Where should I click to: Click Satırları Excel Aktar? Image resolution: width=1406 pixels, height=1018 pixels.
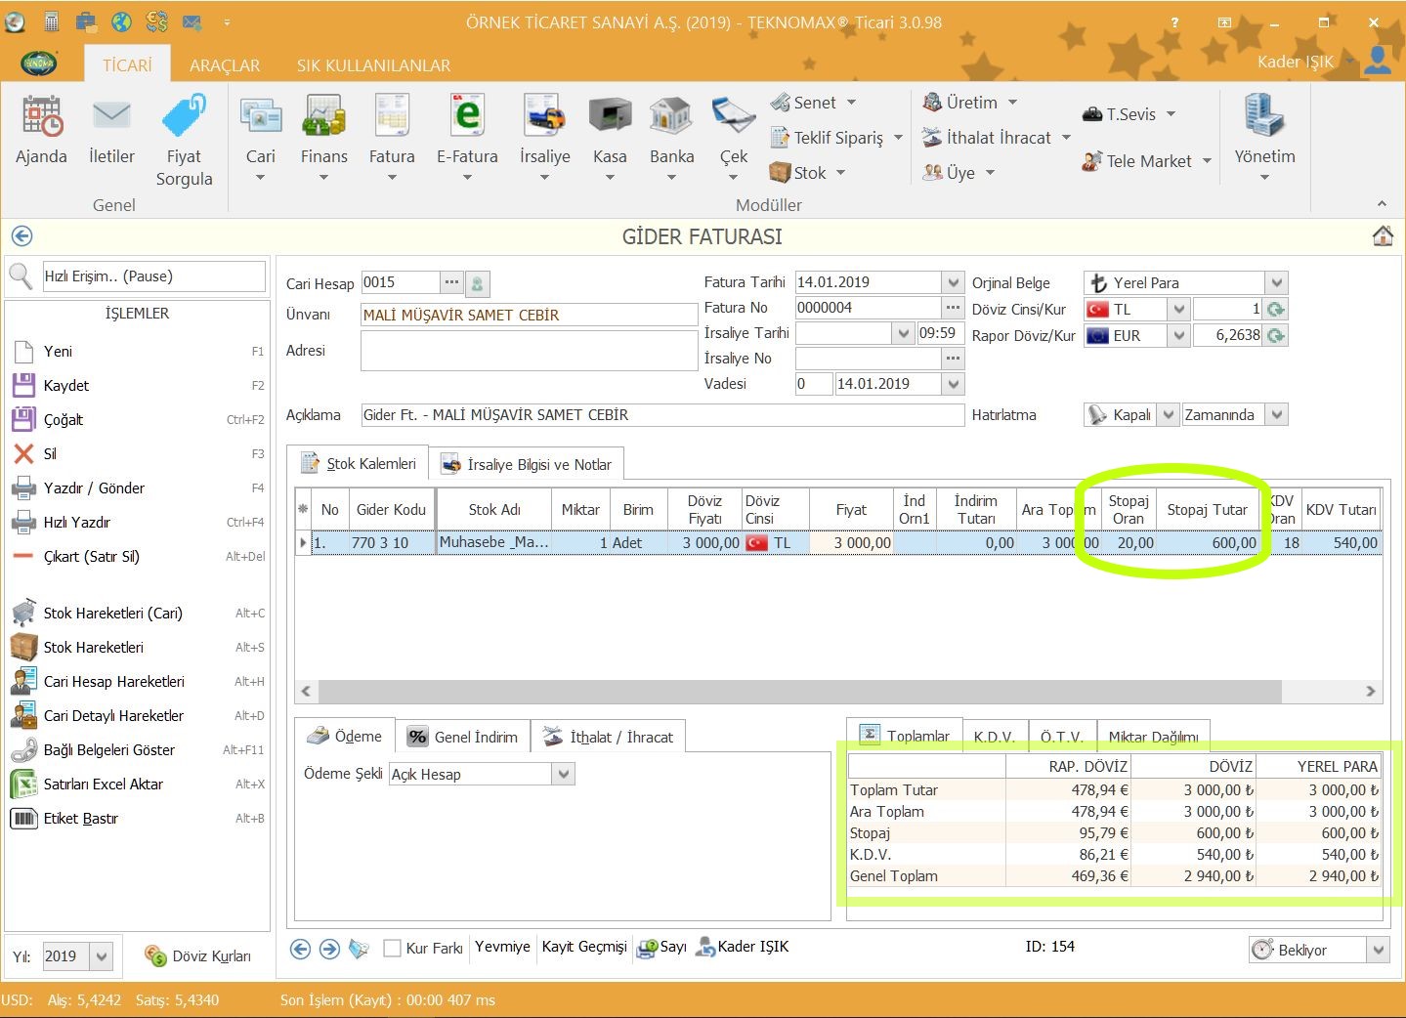pyautogui.click(x=104, y=785)
